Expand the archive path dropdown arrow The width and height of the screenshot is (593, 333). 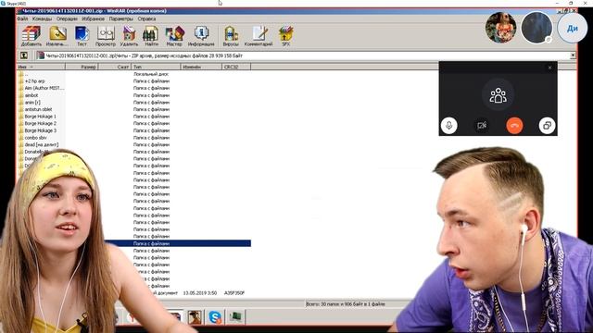coord(573,55)
